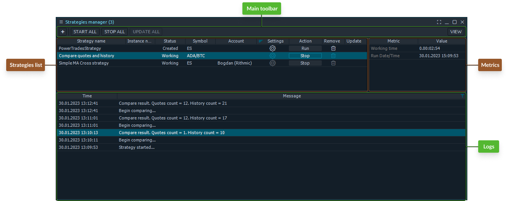The height and width of the screenshot is (201, 508).
Task: Open the Strategies manager hamburger menu
Action: (61, 22)
